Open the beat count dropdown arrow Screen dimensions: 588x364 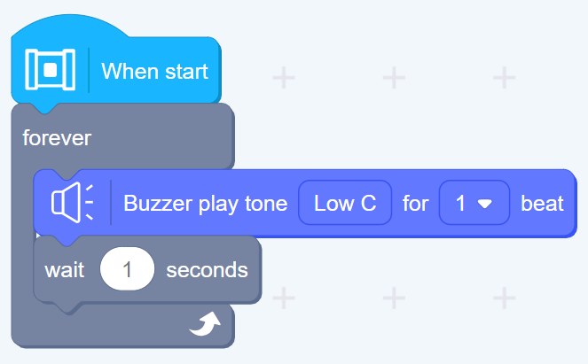pyautogui.click(x=484, y=204)
